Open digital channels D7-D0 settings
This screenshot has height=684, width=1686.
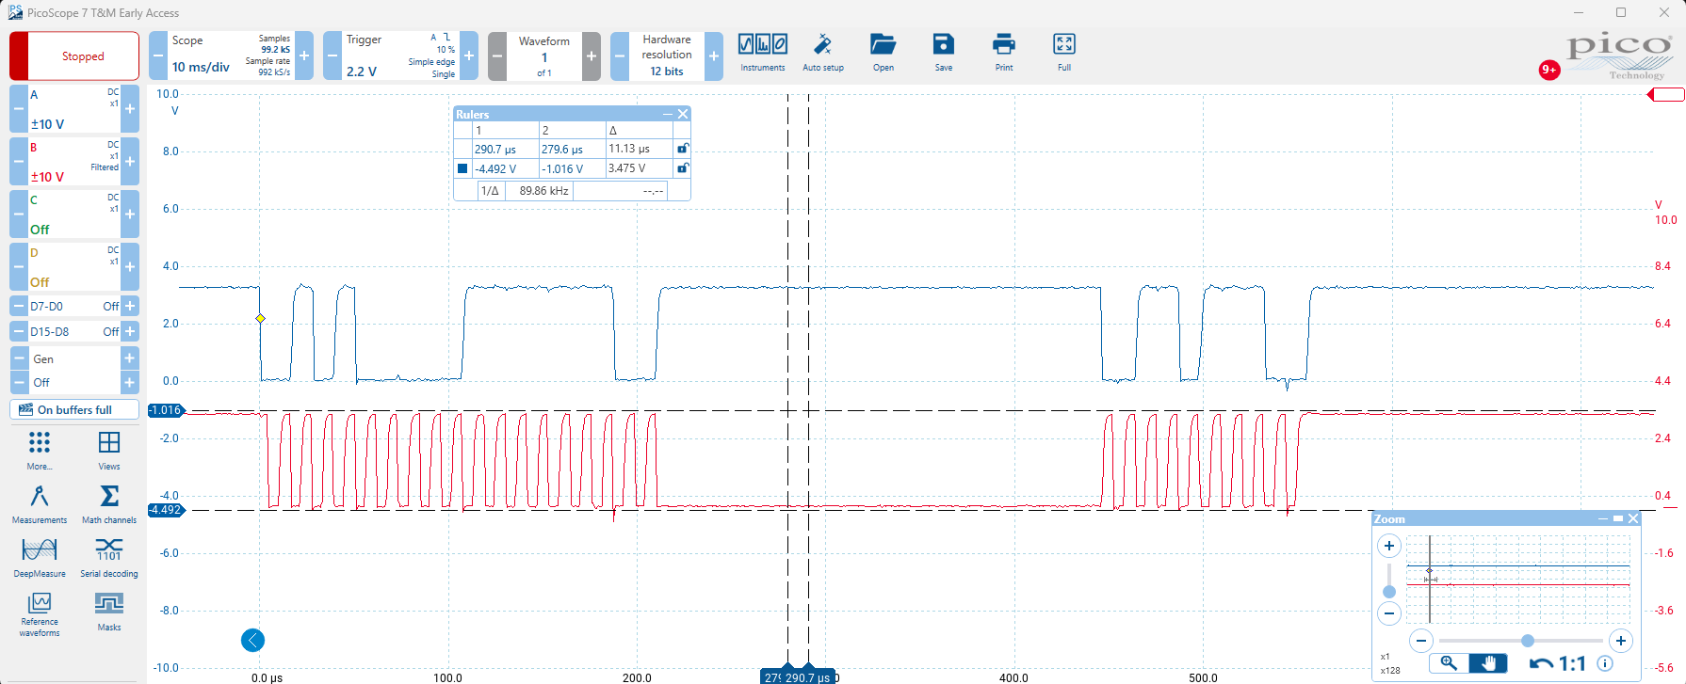pos(74,306)
